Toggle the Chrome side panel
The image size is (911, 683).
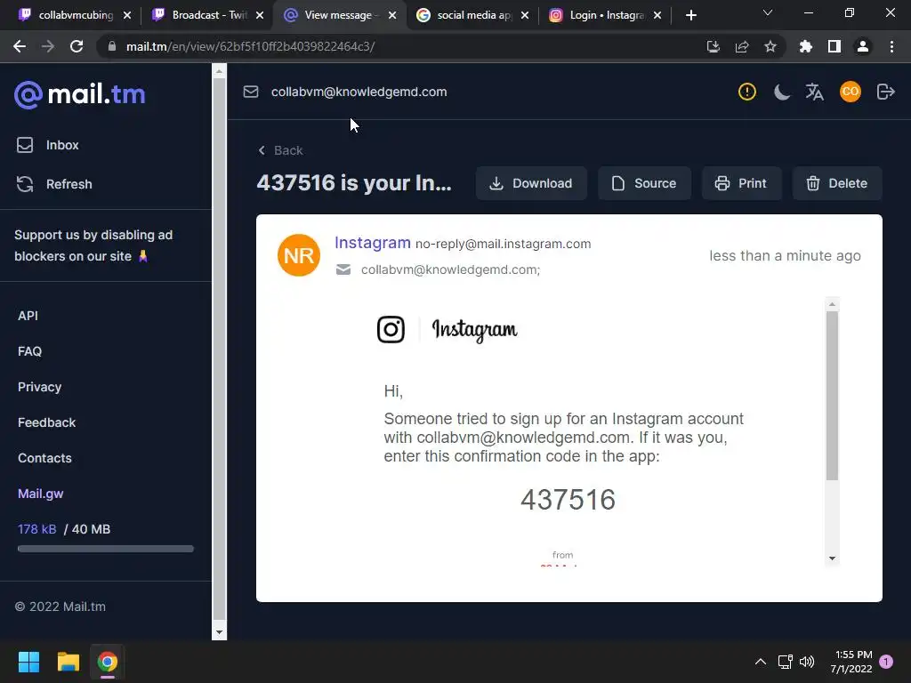click(x=834, y=46)
